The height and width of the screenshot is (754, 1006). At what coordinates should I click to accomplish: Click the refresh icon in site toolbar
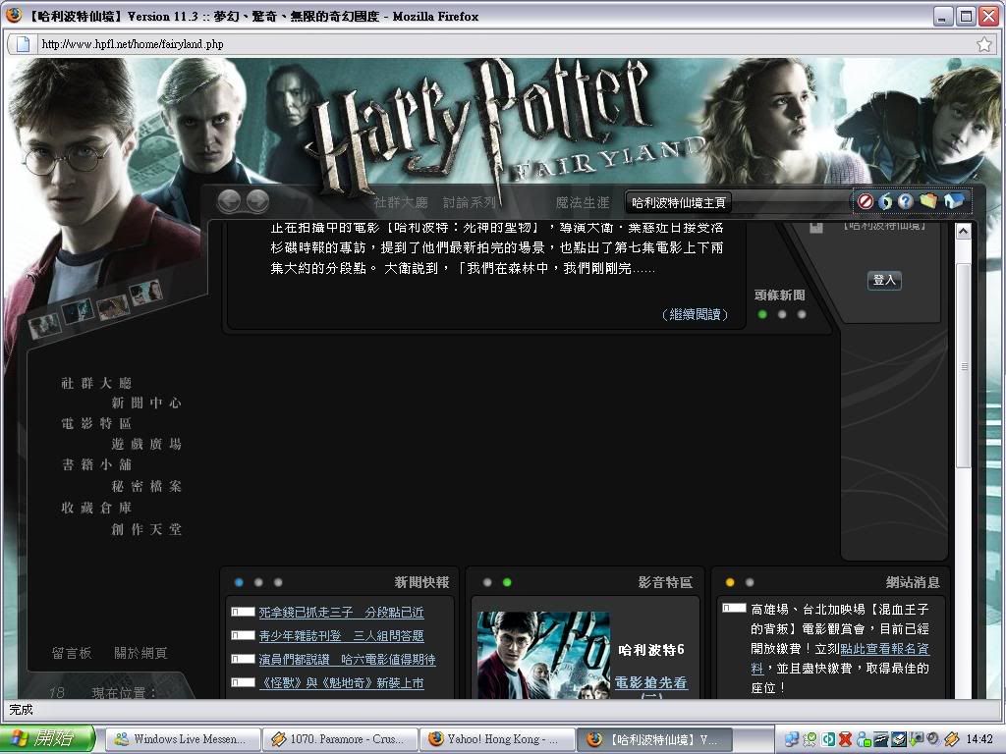click(885, 201)
